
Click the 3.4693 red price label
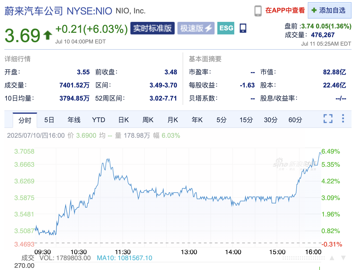coord(24,244)
